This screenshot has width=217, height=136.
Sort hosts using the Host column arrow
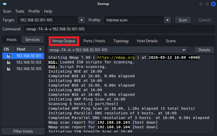(40, 49)
